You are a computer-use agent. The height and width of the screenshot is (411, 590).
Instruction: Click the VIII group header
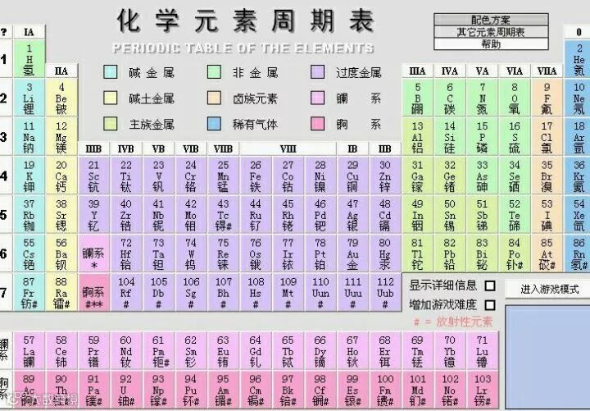[288, 148]
